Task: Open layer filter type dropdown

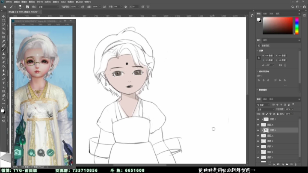Action: coord(263,105)
